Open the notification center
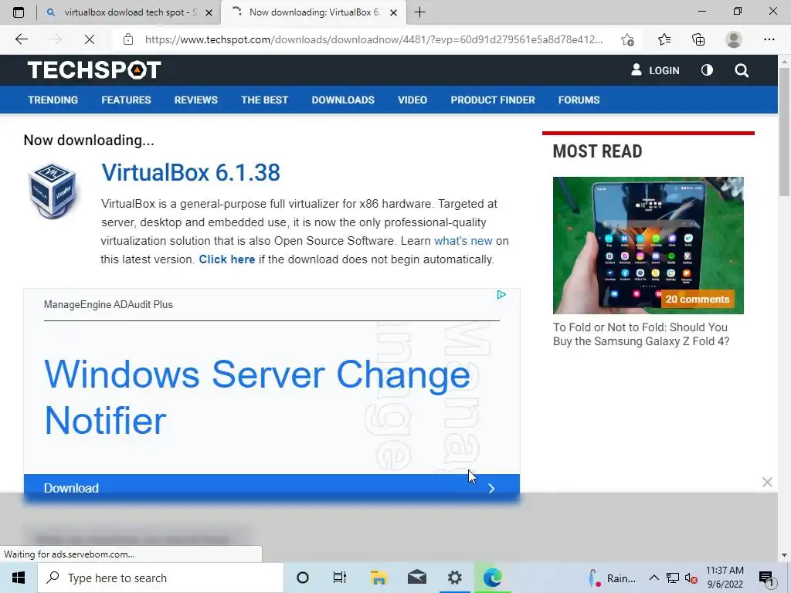 tap(766, 578)
